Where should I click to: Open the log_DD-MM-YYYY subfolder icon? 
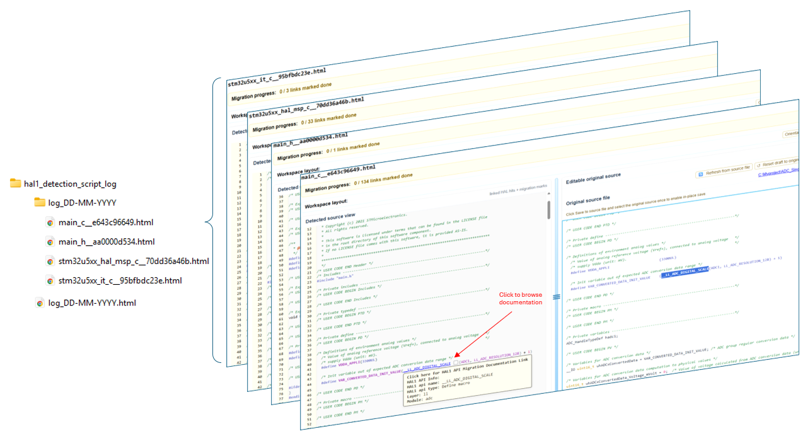point(40,203)
